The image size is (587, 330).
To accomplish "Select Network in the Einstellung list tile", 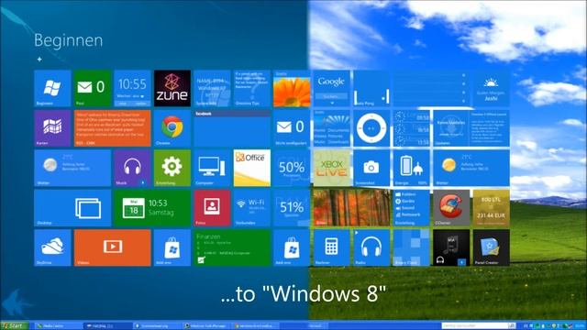I will tap(407, 214).
